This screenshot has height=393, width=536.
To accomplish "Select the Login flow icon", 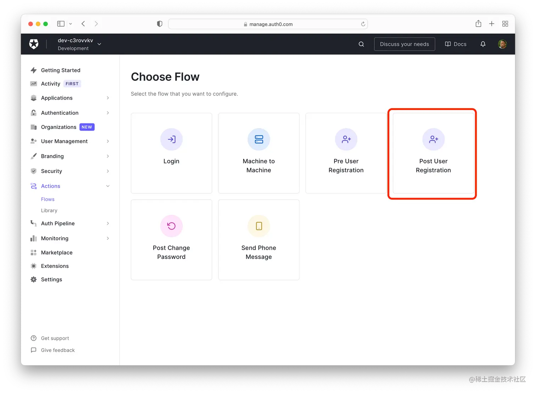I will point(171,139).
